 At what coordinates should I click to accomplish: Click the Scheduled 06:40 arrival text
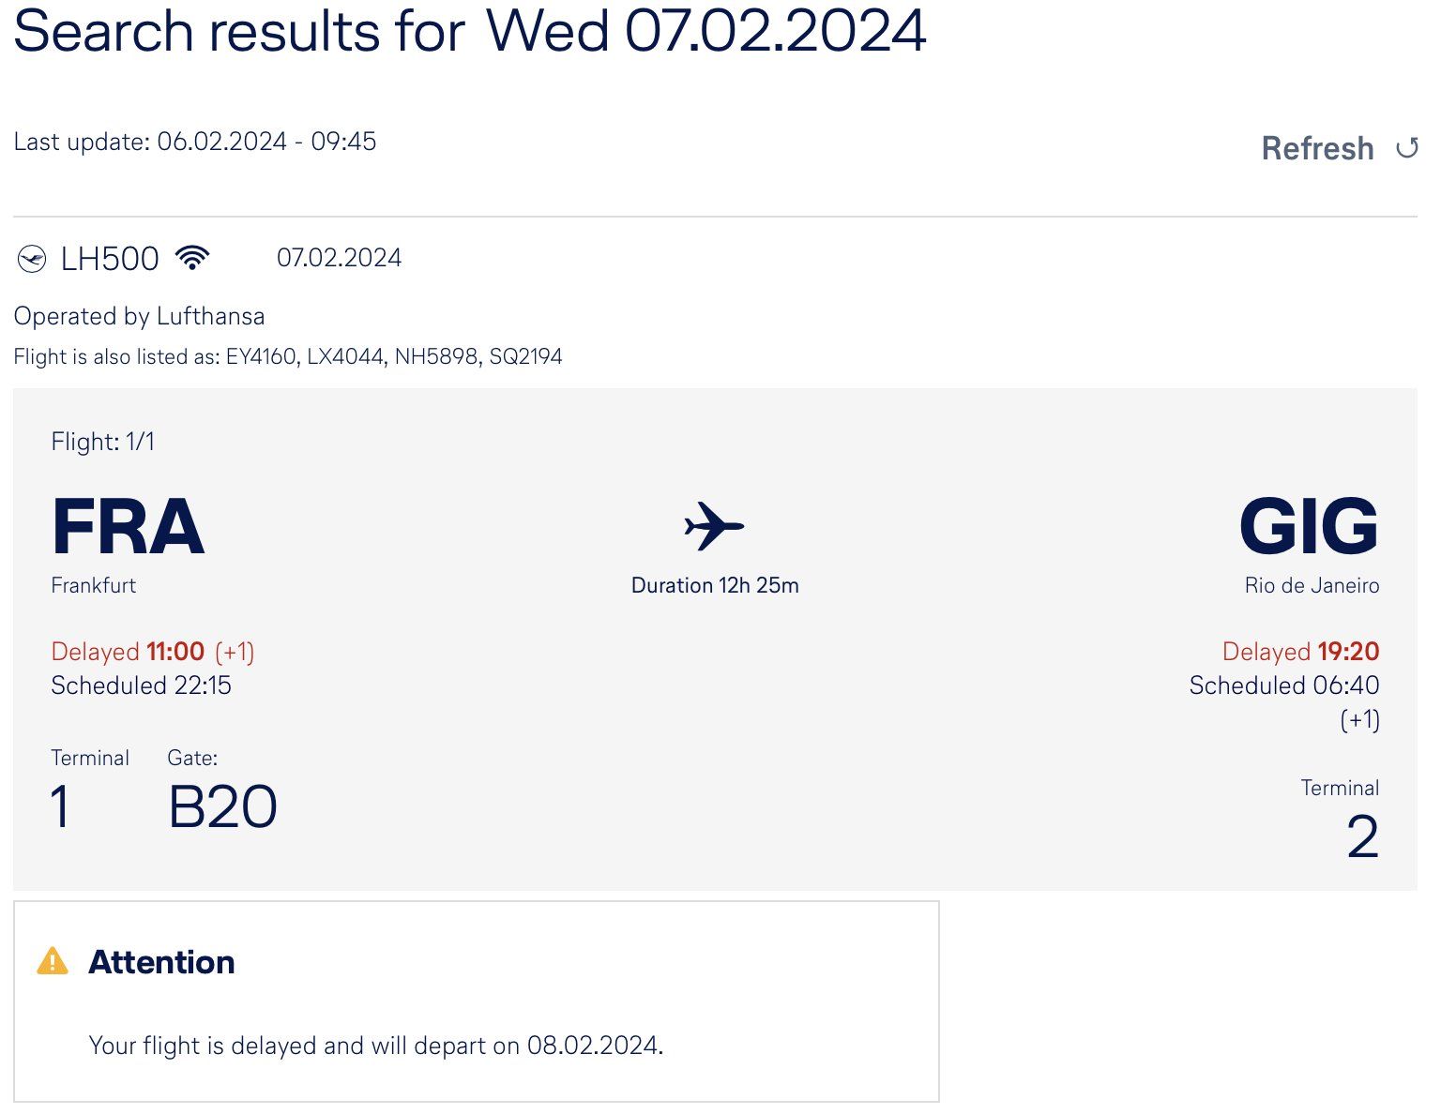[x=1284, y=685]
